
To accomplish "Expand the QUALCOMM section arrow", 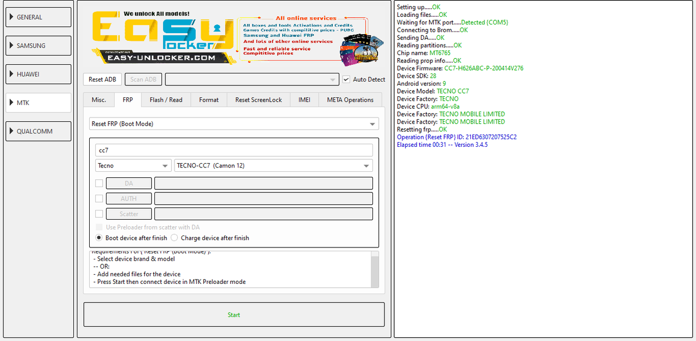I will [12, 131].
